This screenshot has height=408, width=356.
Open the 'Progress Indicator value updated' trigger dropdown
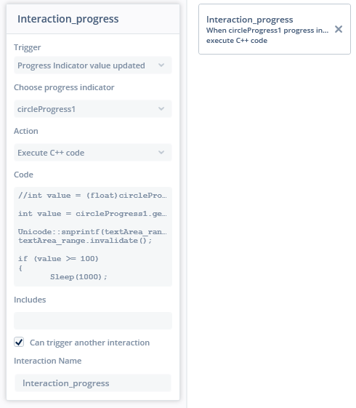(93, 65)
